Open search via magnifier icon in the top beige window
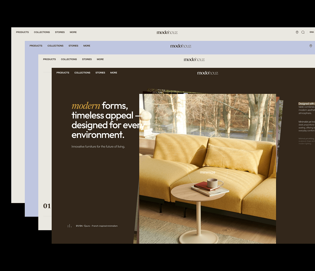 point(303,32)
